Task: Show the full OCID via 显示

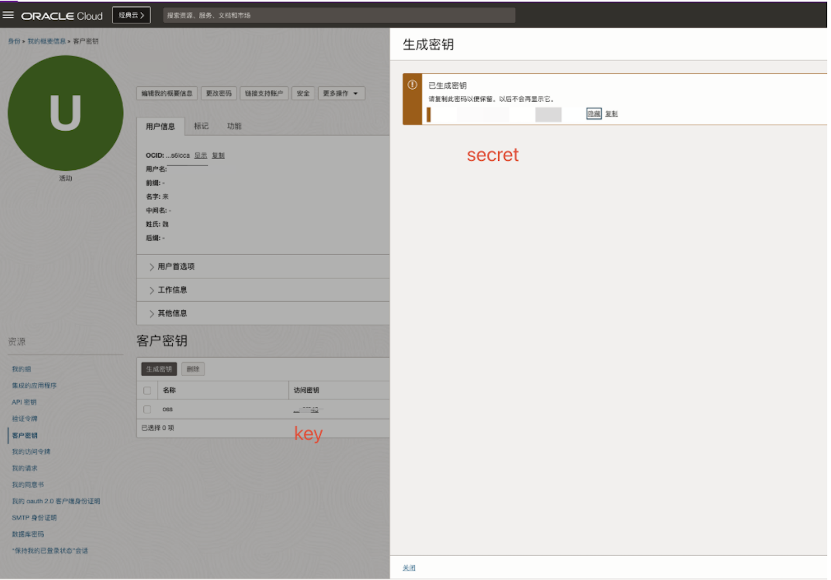Action: [x=201, y=155]
